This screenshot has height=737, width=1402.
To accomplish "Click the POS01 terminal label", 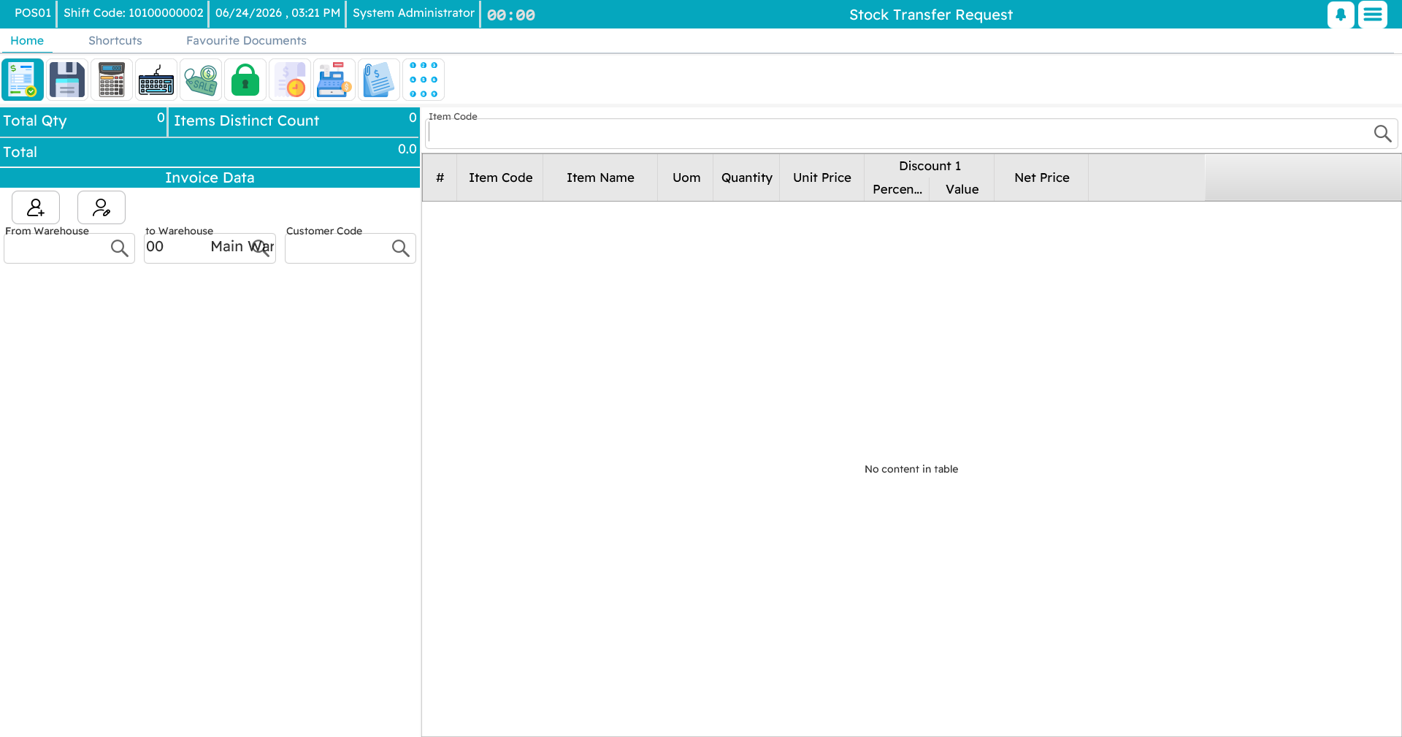I will coord(33,13).
